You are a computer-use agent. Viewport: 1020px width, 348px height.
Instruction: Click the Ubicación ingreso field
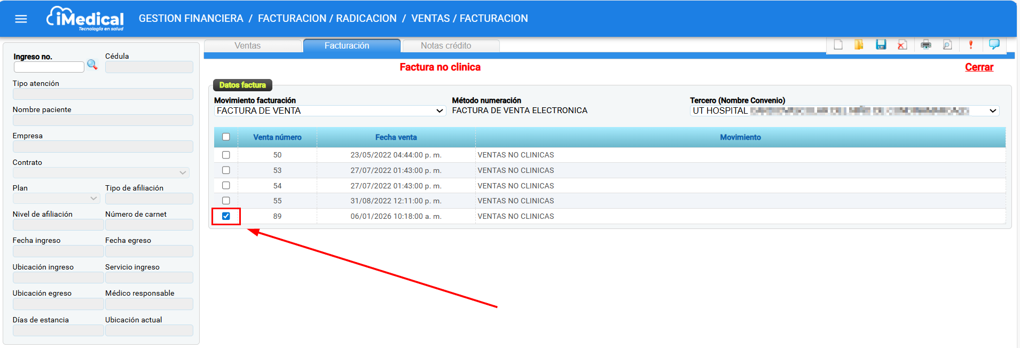58,278
